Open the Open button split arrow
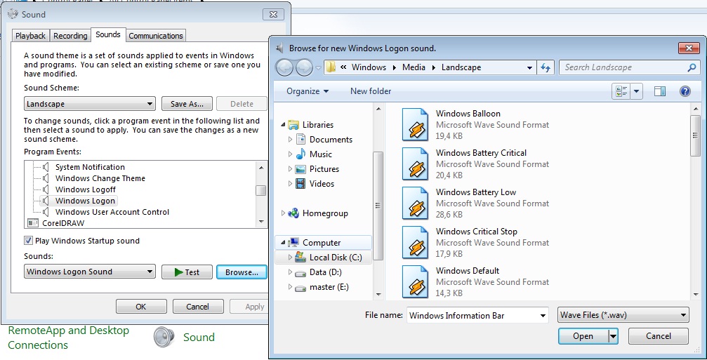Screen dimensions: 707x360 (613, 336)
